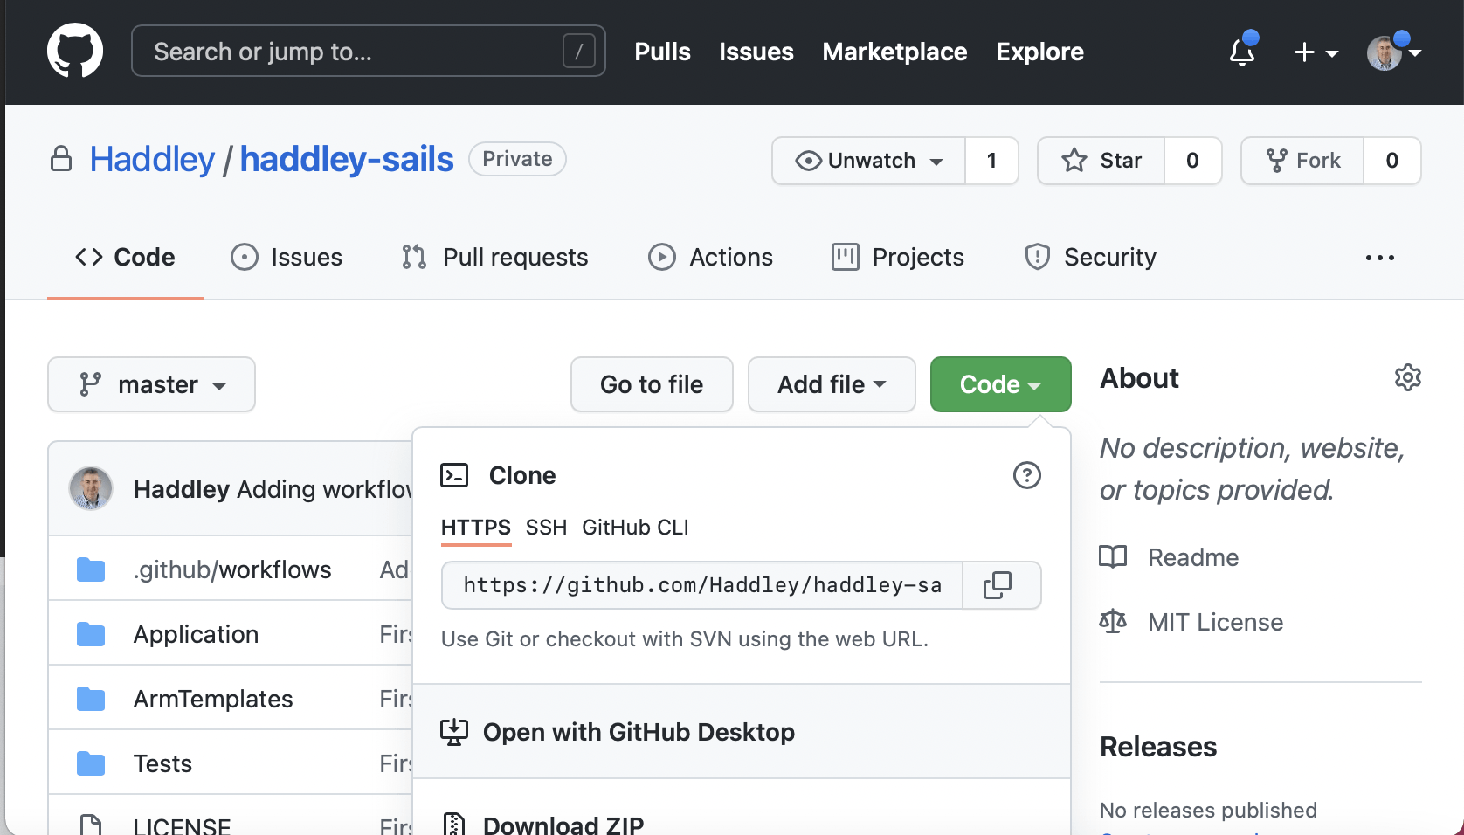Viewport: 1464px width, 835px height.
Task: Expand the master branch selector
Action: 151,384
